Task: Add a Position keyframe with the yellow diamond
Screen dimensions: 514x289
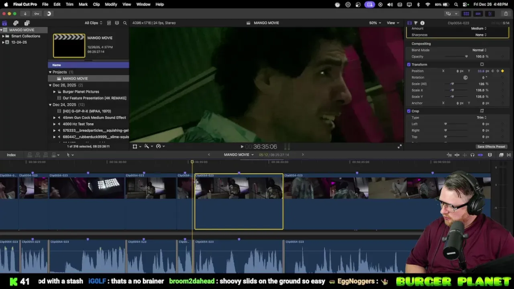Action: tap(502, 71)
